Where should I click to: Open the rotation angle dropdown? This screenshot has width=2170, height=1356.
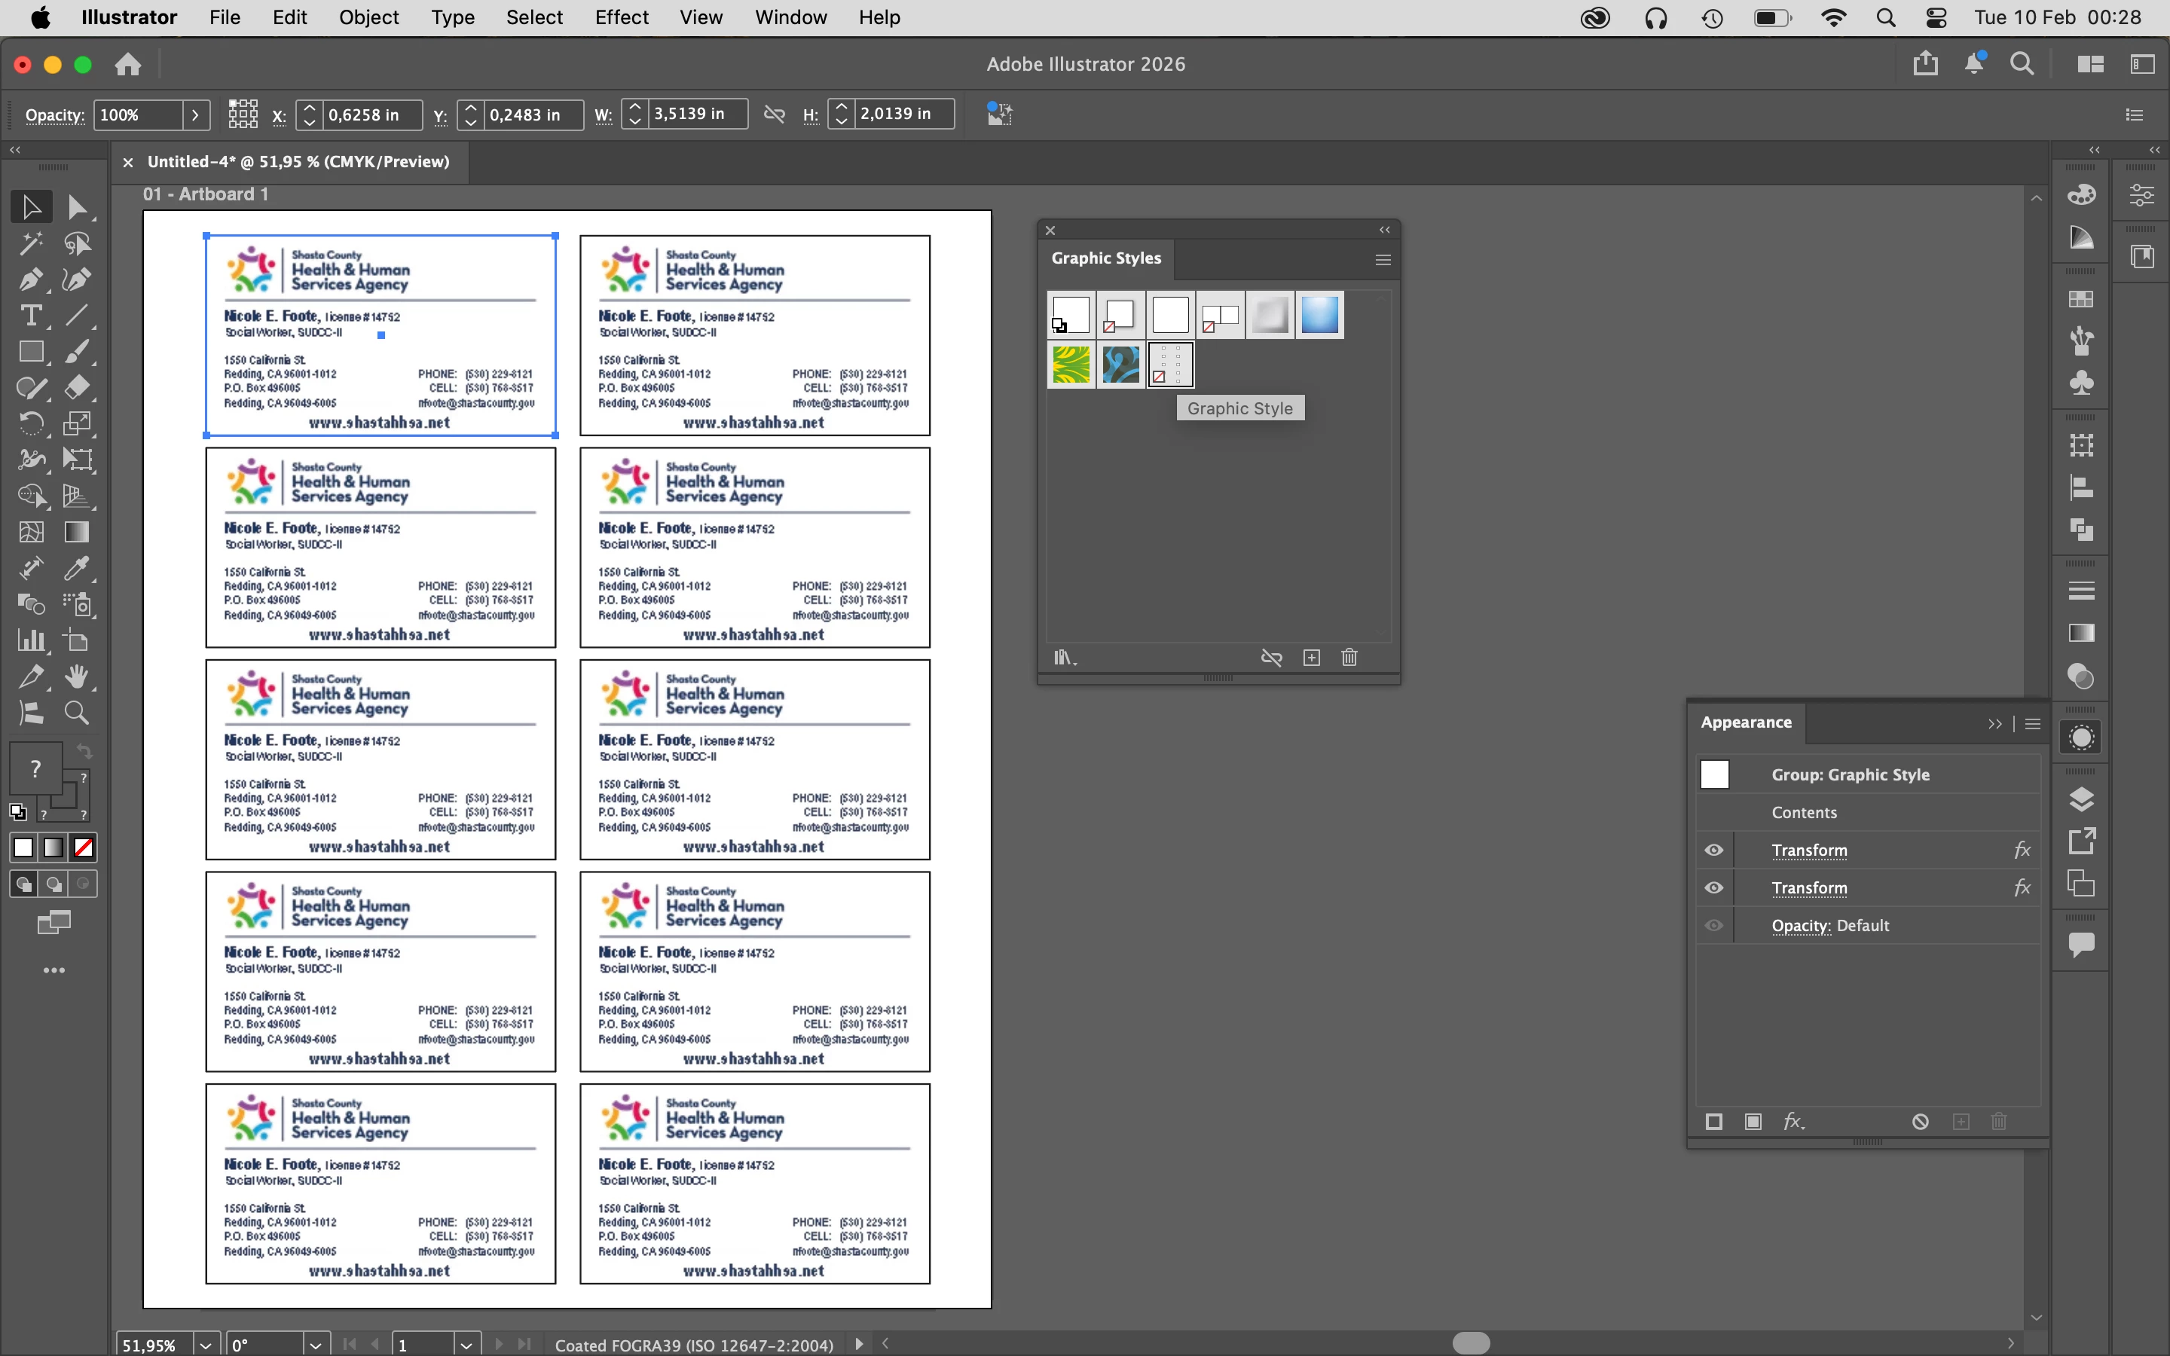315,1345
